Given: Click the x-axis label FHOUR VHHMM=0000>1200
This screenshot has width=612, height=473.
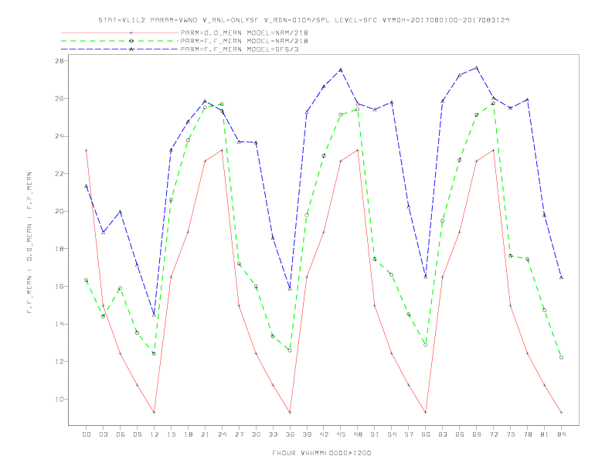Looking at the screenshot, I should tap(321, 453).
